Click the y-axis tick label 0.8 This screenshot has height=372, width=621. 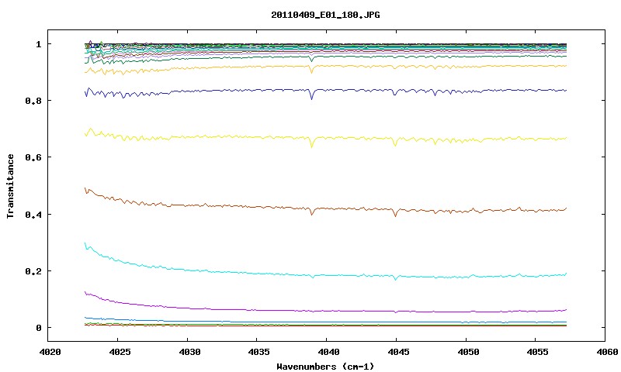pos(33,101)
